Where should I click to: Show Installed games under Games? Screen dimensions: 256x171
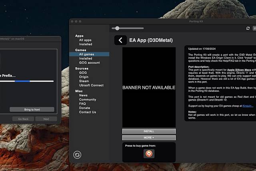[86, 58]
